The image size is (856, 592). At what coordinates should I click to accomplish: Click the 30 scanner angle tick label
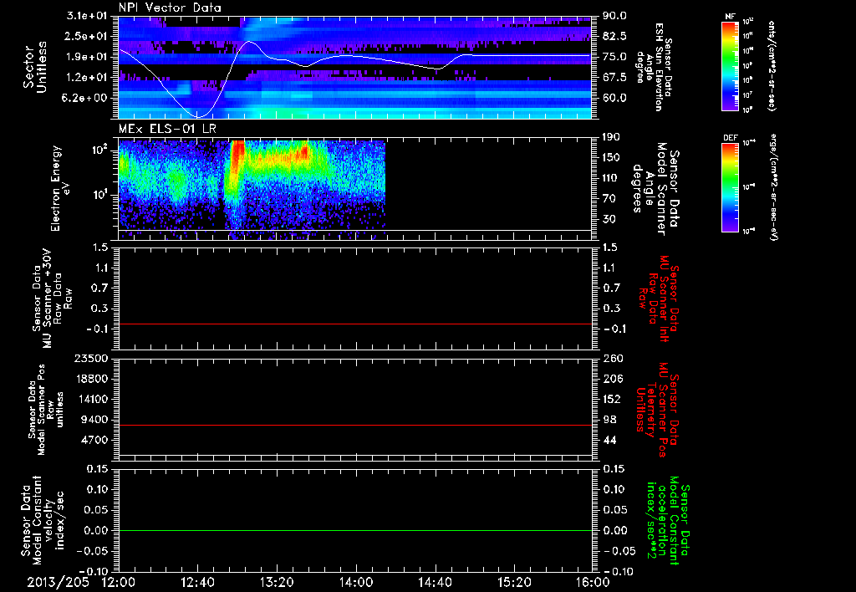point(609,219)
